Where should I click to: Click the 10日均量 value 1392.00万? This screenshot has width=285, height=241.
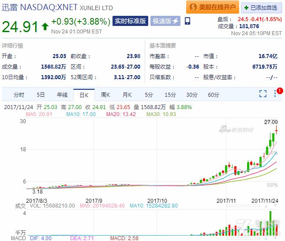(x=53, y=77)
